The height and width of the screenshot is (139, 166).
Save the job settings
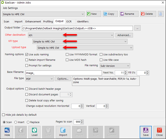146,132
